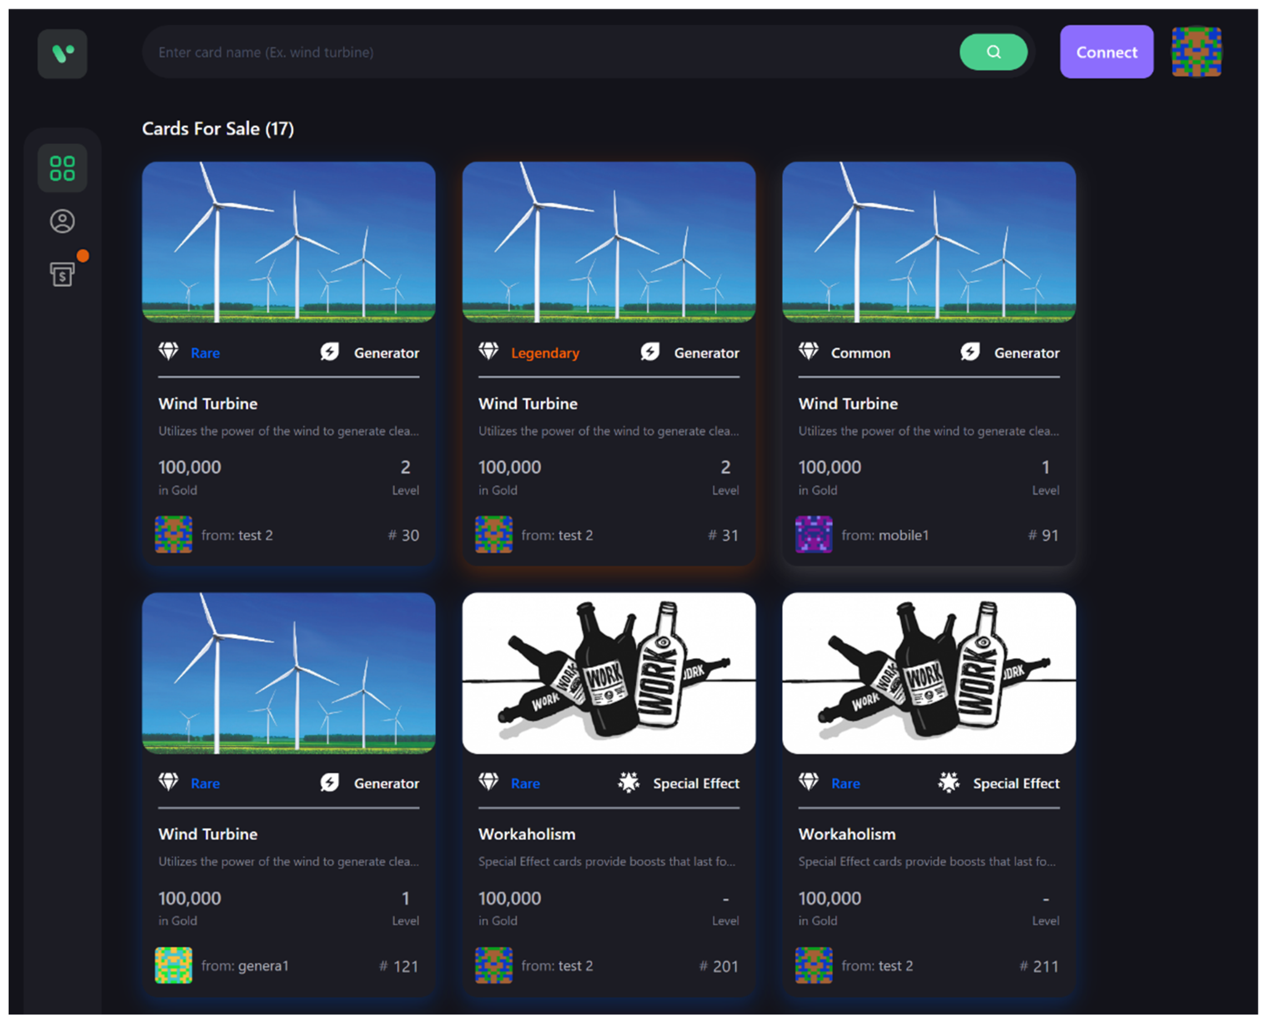Viewport: 1265px width, 1025px height.
Task: Open the marketplace grid view in sidebar
Action: [62, 168]
